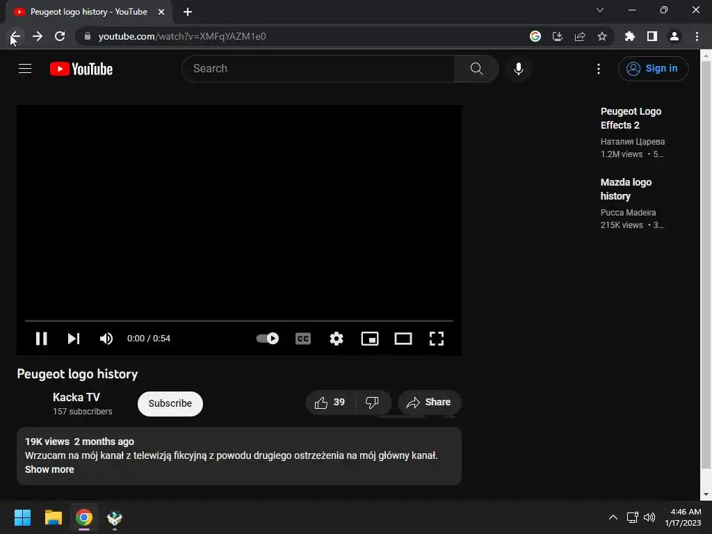Toggle closed captions CC button

[303, 339]
